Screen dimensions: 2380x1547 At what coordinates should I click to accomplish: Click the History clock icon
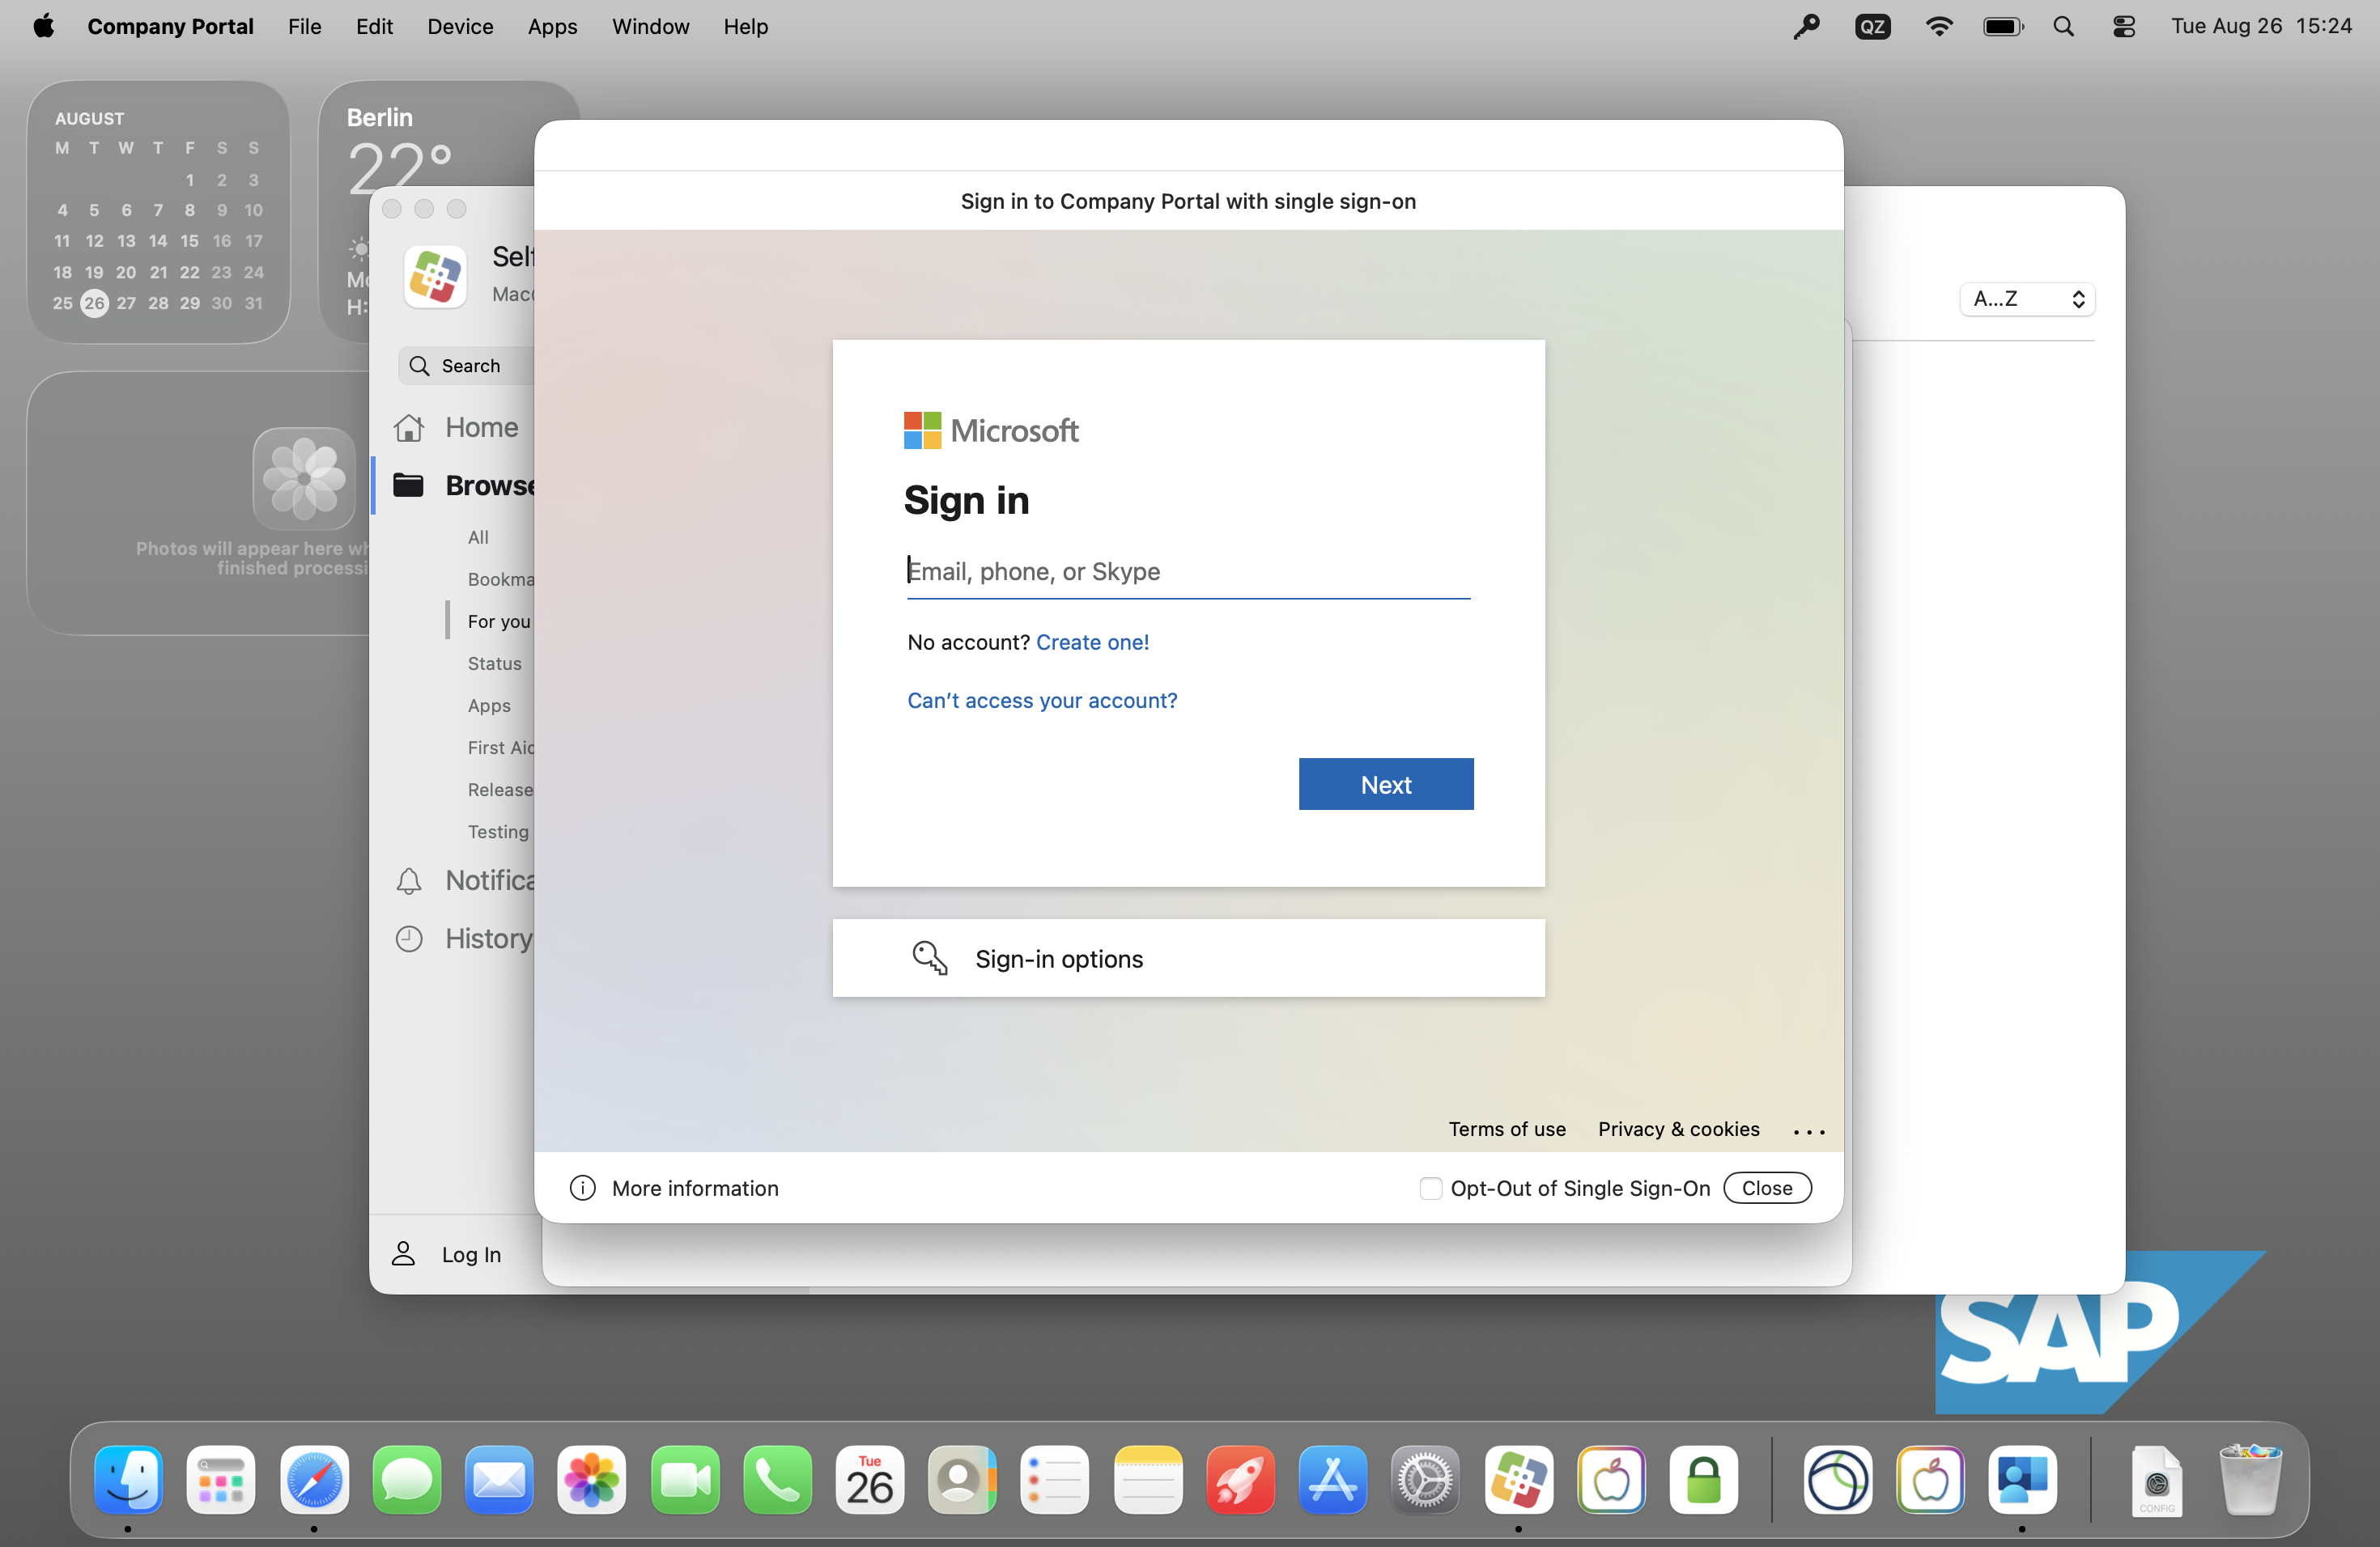[409, 939]
